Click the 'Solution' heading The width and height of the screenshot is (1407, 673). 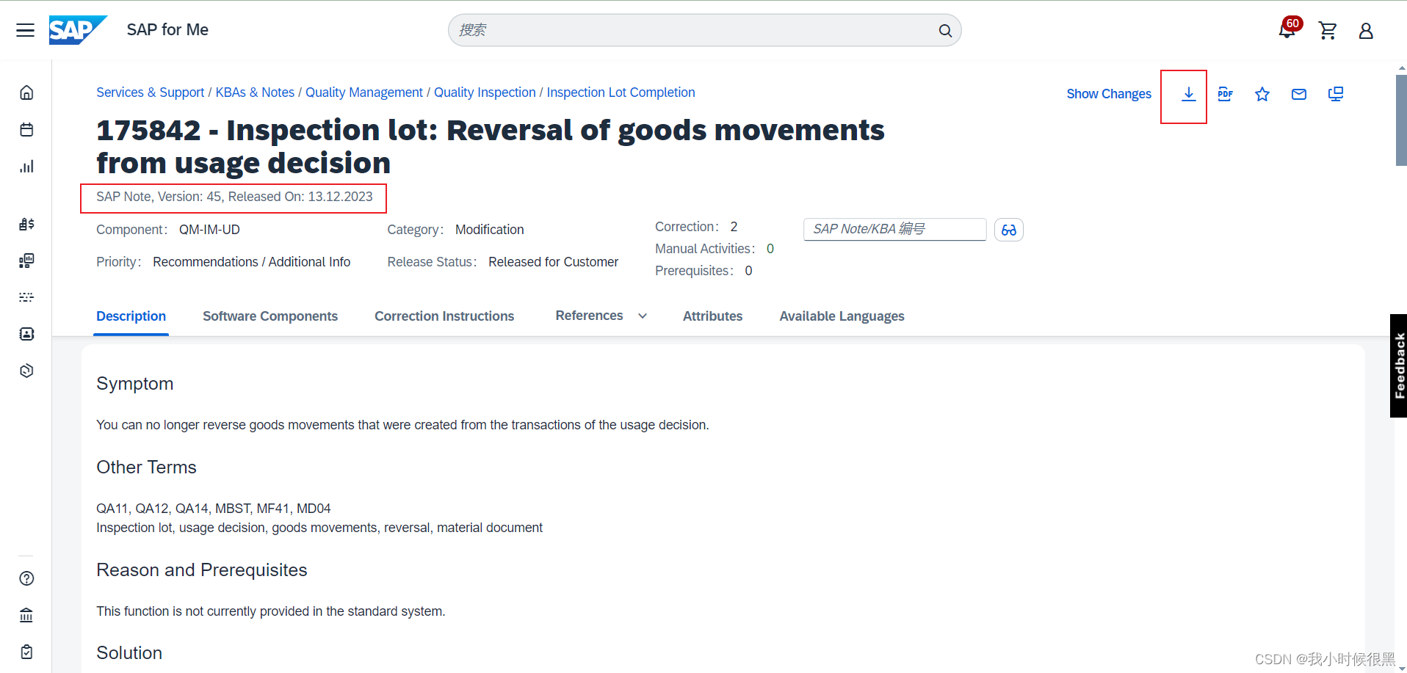pos(129,653)
